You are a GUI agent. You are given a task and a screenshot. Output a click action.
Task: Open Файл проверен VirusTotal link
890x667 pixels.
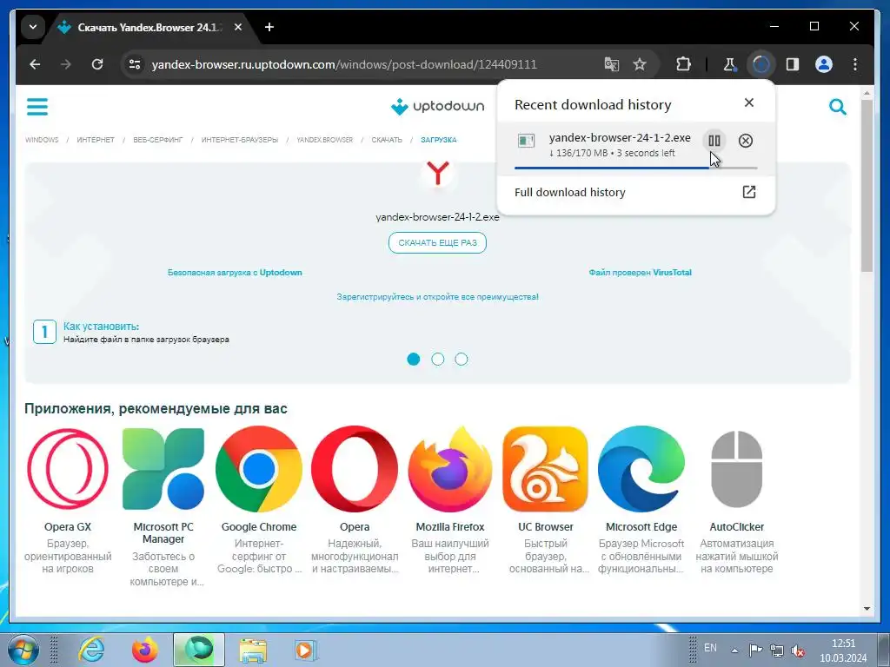tap(640, 272)
